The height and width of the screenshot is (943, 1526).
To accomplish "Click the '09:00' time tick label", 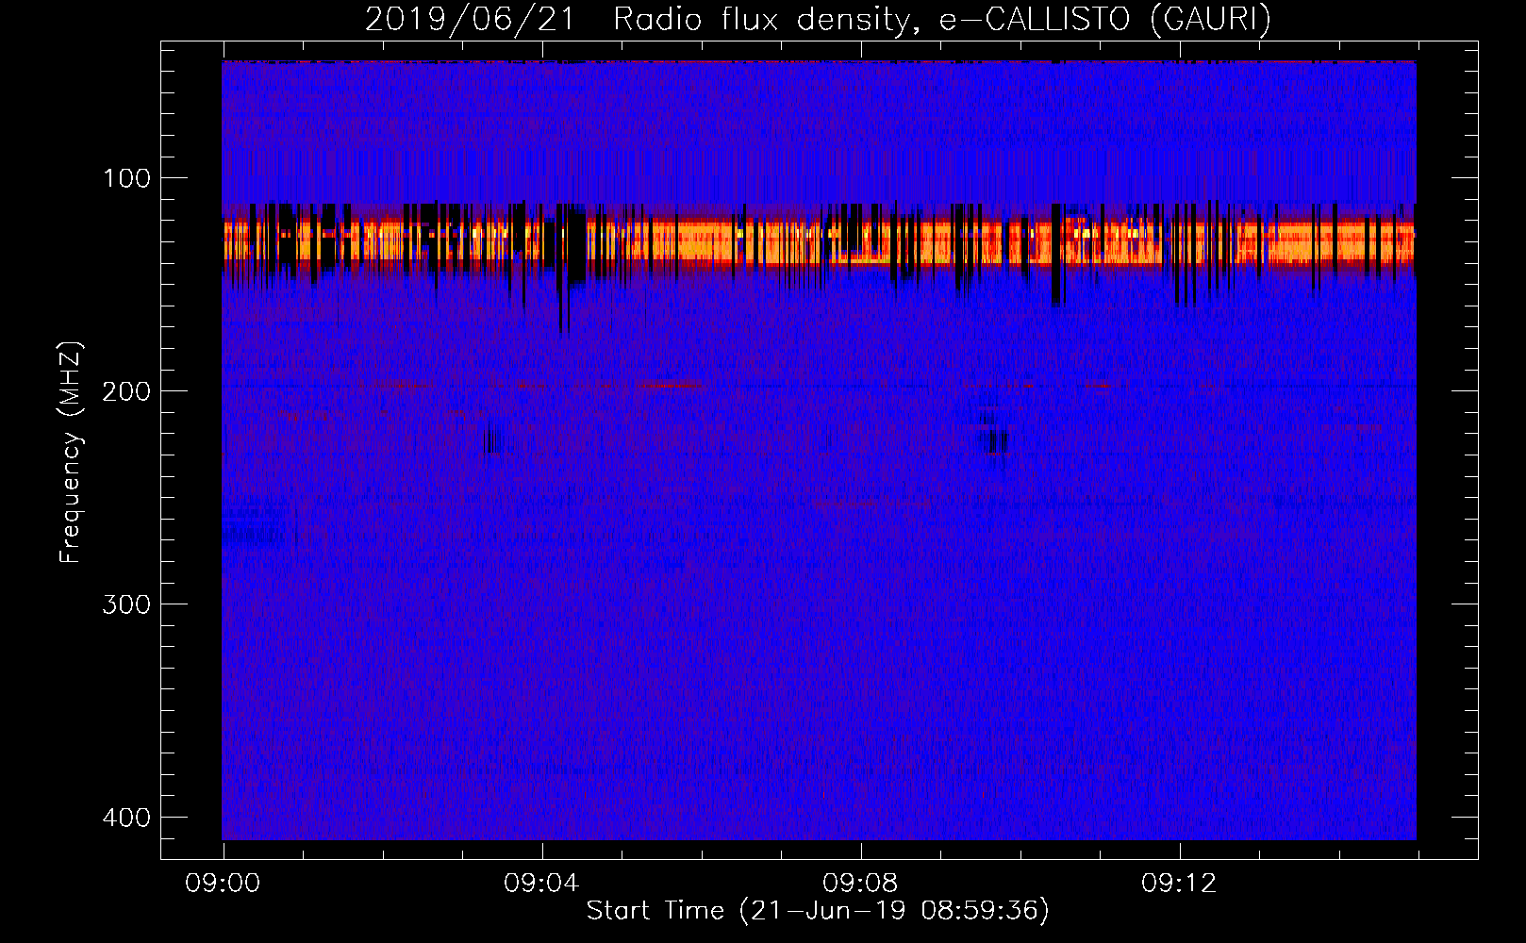I will [x=223, y=884].
